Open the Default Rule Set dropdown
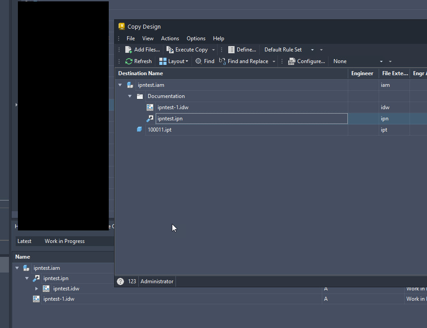Viewport: 427px width, 328px height. coord(312,49)
